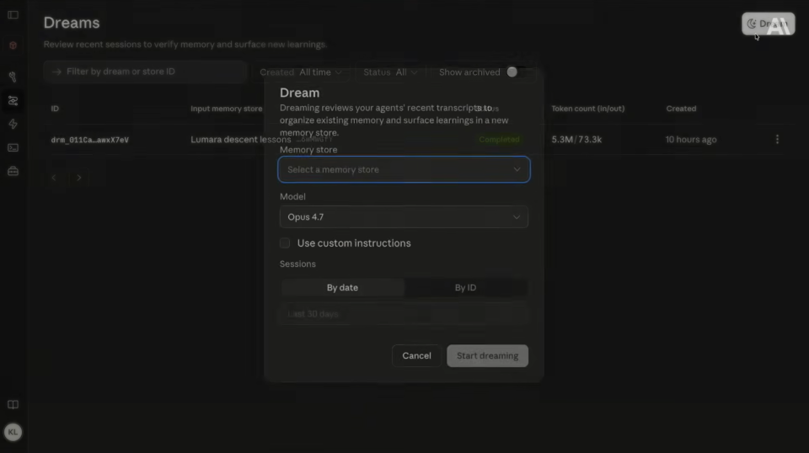Select the sliders icon in sidebar

click(x=13, y=100)
